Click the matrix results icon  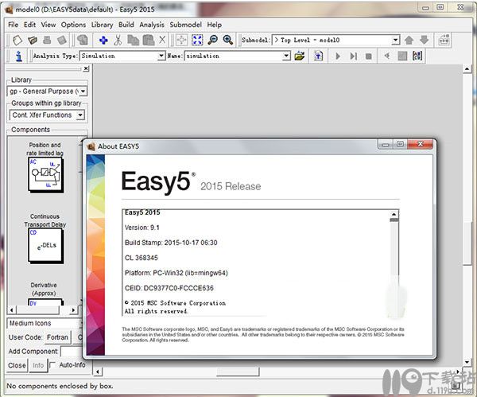(x=417, y=56)
